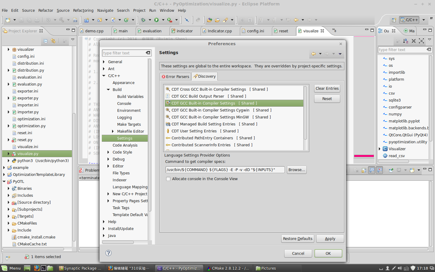
Task: Collapse the C/C++ preferences node
Action: click(104, 76)
